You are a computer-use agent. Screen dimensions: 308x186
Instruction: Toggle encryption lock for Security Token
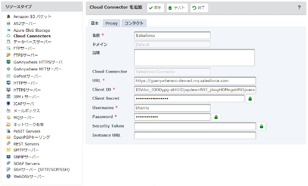[x=261, y=126]
